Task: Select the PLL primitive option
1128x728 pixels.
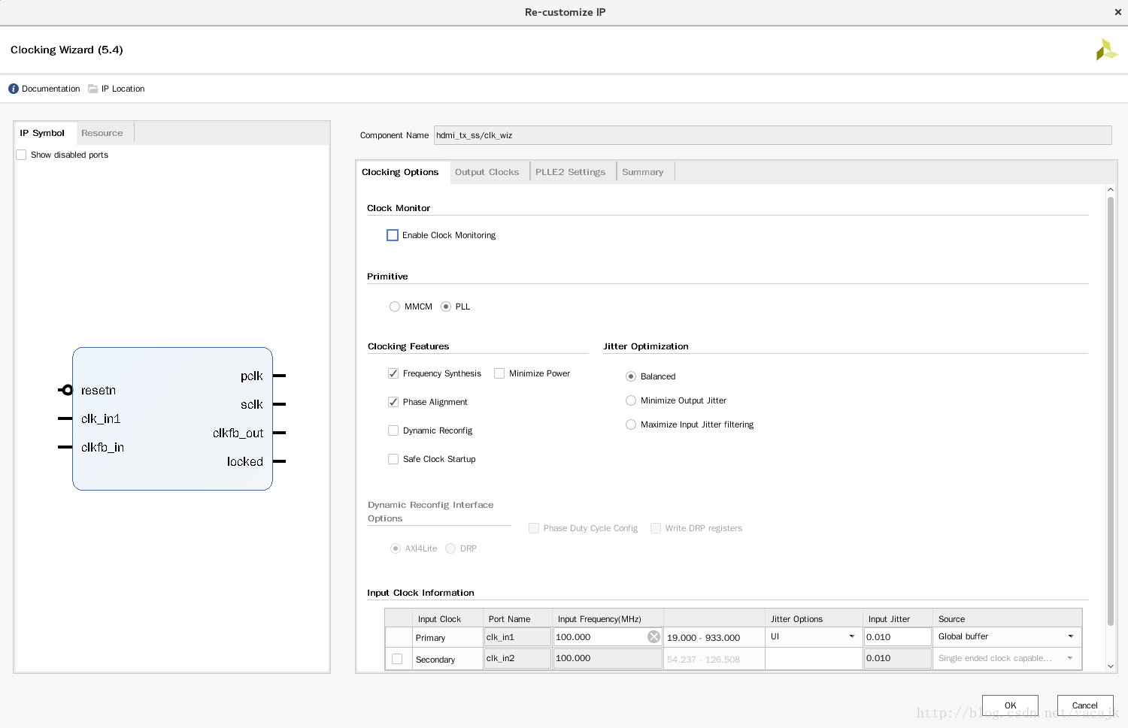Action: tap(446, 307)
